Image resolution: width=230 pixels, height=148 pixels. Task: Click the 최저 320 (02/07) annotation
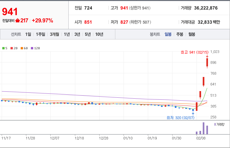coord(180,118)
